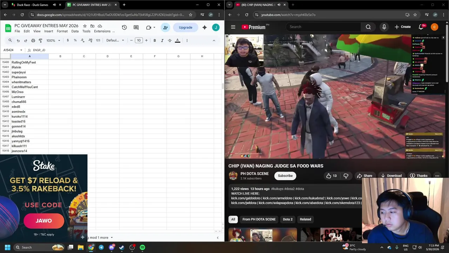Image resolution: width=449 pixels, height=253 pixels.
Task: Open the File menu in Sheets
Action: pos(17,31)
